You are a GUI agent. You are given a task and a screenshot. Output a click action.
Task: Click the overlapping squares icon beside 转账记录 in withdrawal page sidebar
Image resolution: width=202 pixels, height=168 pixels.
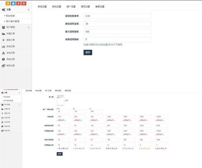pyautogui.click(x=4, y=66)
